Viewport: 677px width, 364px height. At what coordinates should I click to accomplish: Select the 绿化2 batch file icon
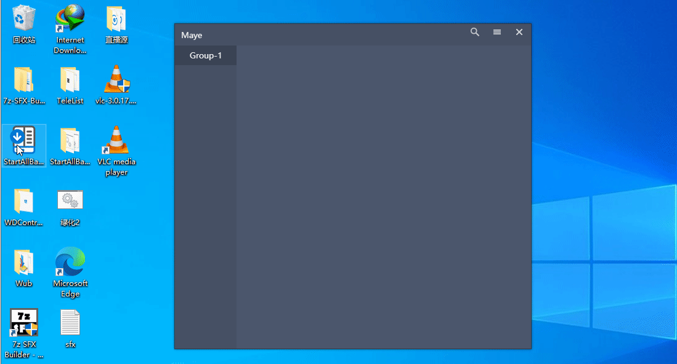[70, 207]
